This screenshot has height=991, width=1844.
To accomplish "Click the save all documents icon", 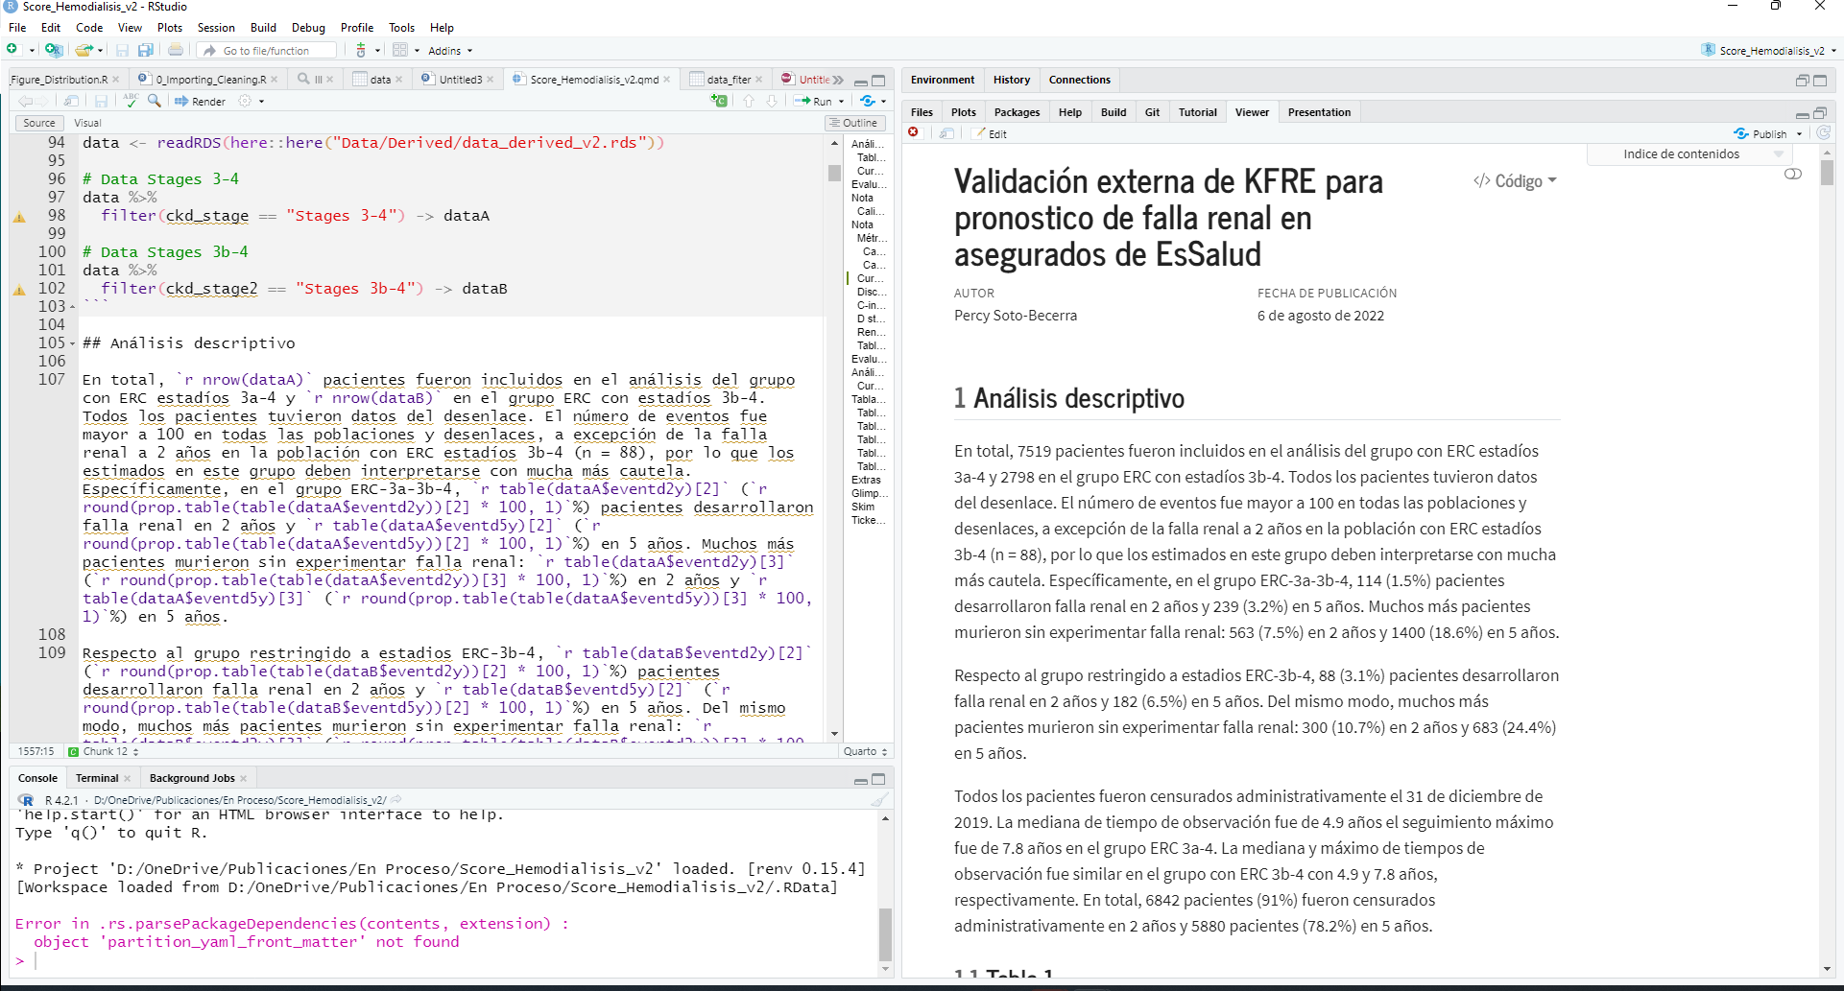I will [146, 50].
